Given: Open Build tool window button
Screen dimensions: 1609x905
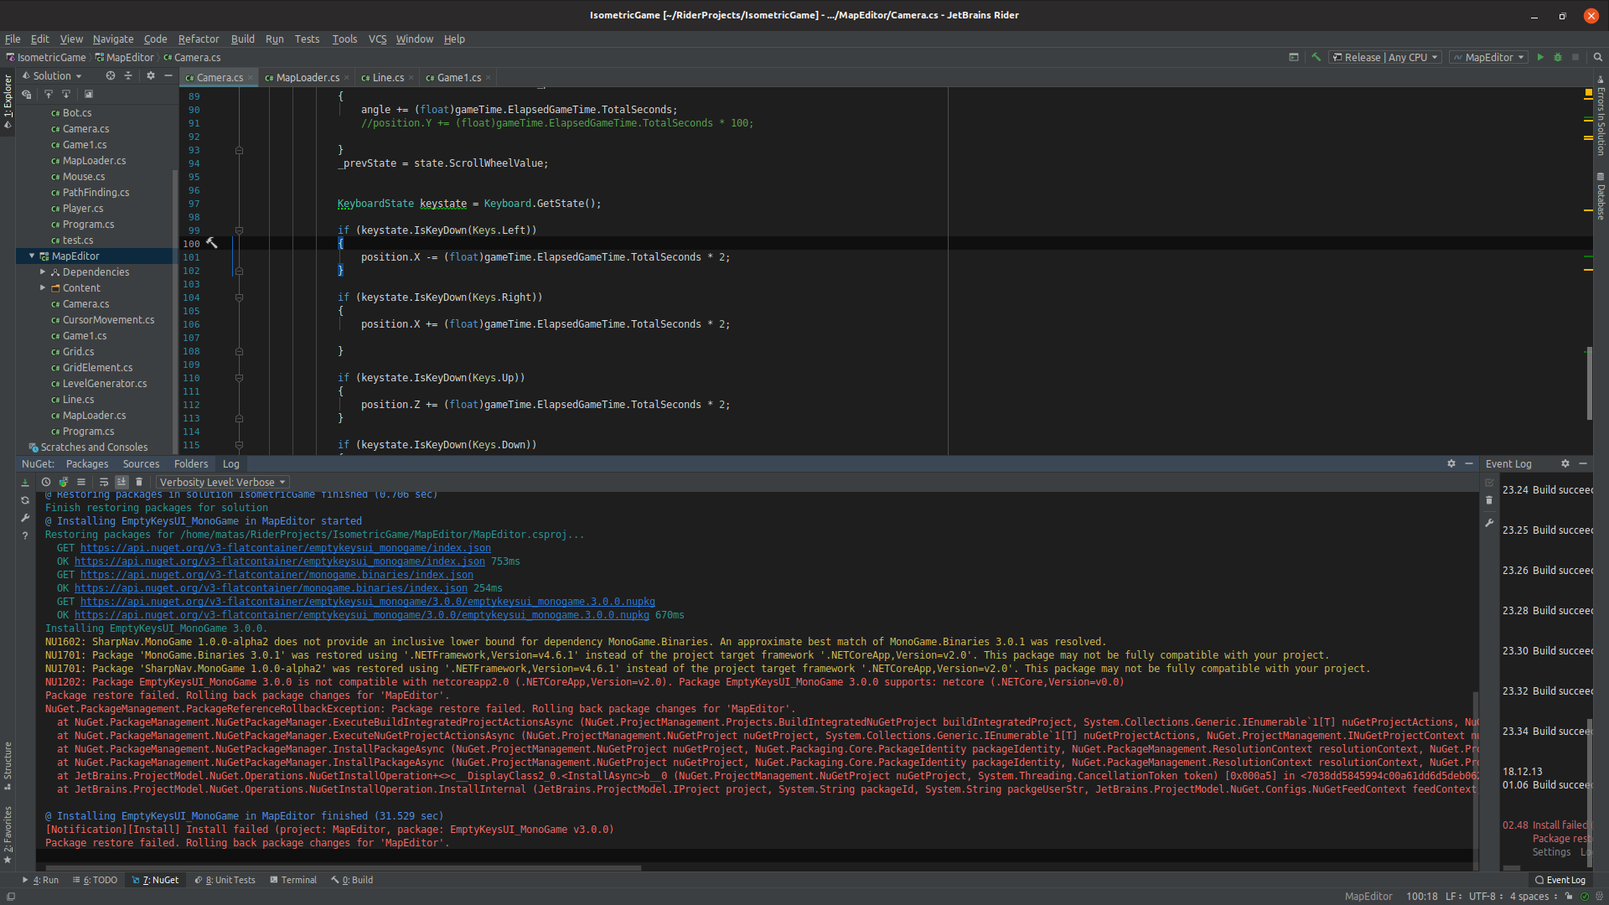Looking at the screenshot, I should pyautogui.click(x=353, y=880).
